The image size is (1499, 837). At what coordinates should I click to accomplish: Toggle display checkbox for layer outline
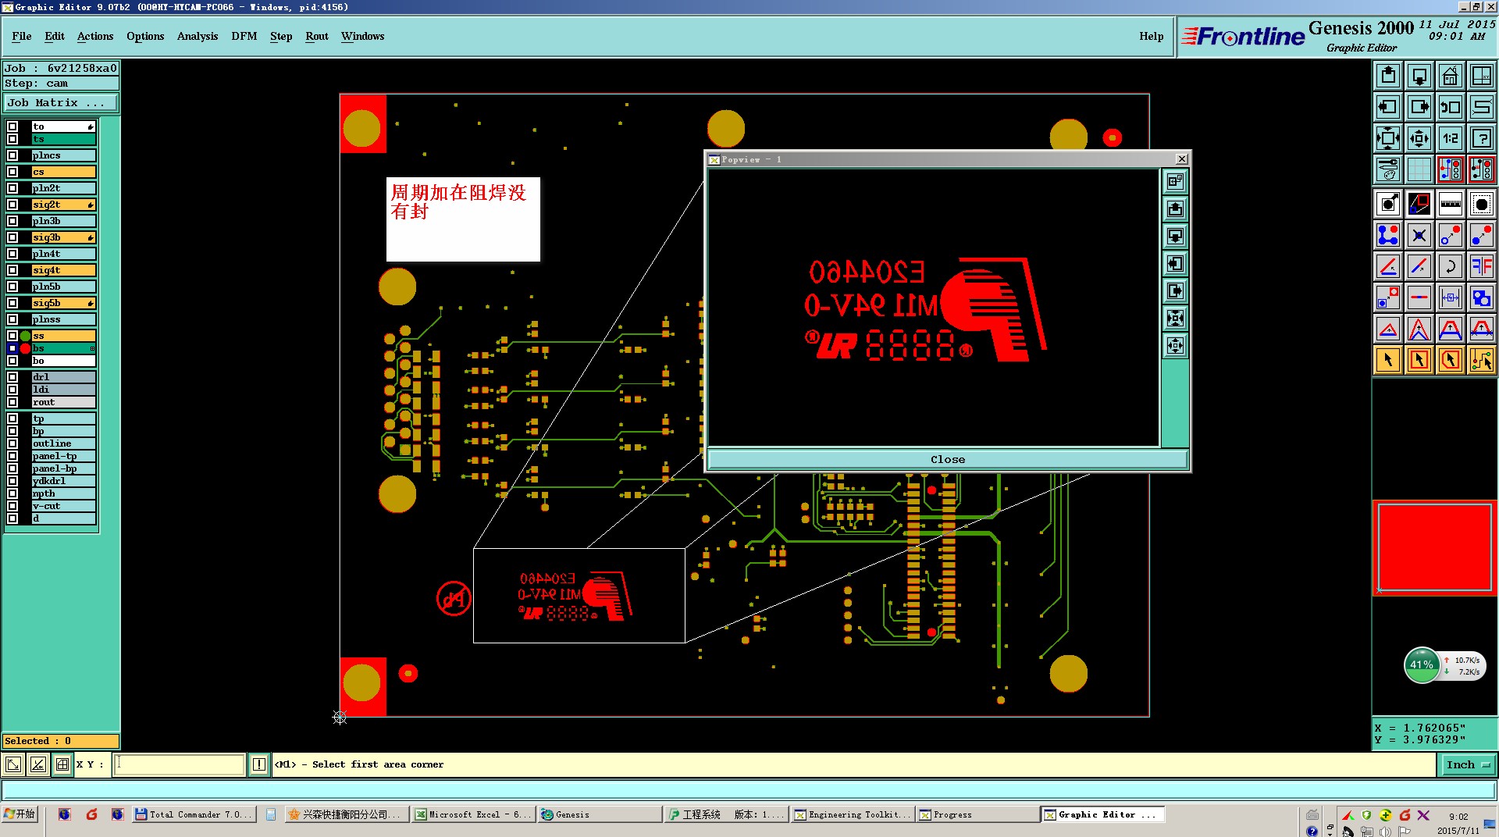(12, 443)
